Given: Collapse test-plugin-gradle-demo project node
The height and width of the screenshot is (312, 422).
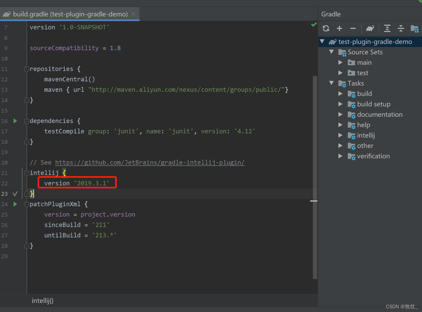Looking at the screenshot, I should click(322, 41).
